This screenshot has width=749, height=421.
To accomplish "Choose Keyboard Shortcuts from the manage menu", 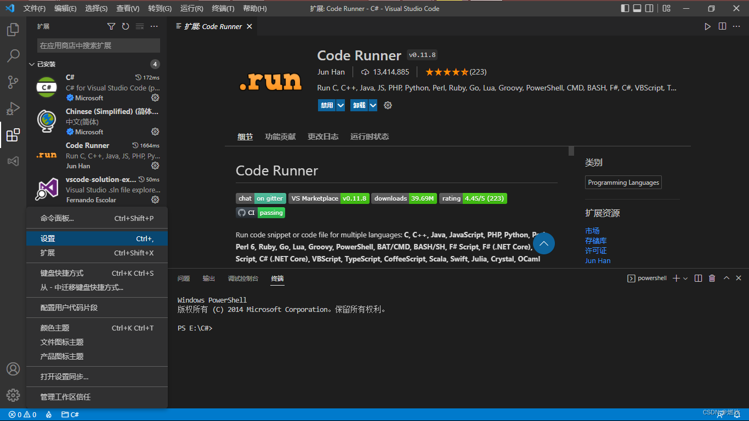I will 97,273.
